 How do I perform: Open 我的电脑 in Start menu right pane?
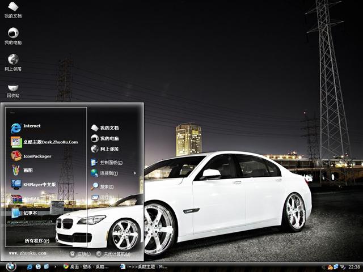pos(104,138)
